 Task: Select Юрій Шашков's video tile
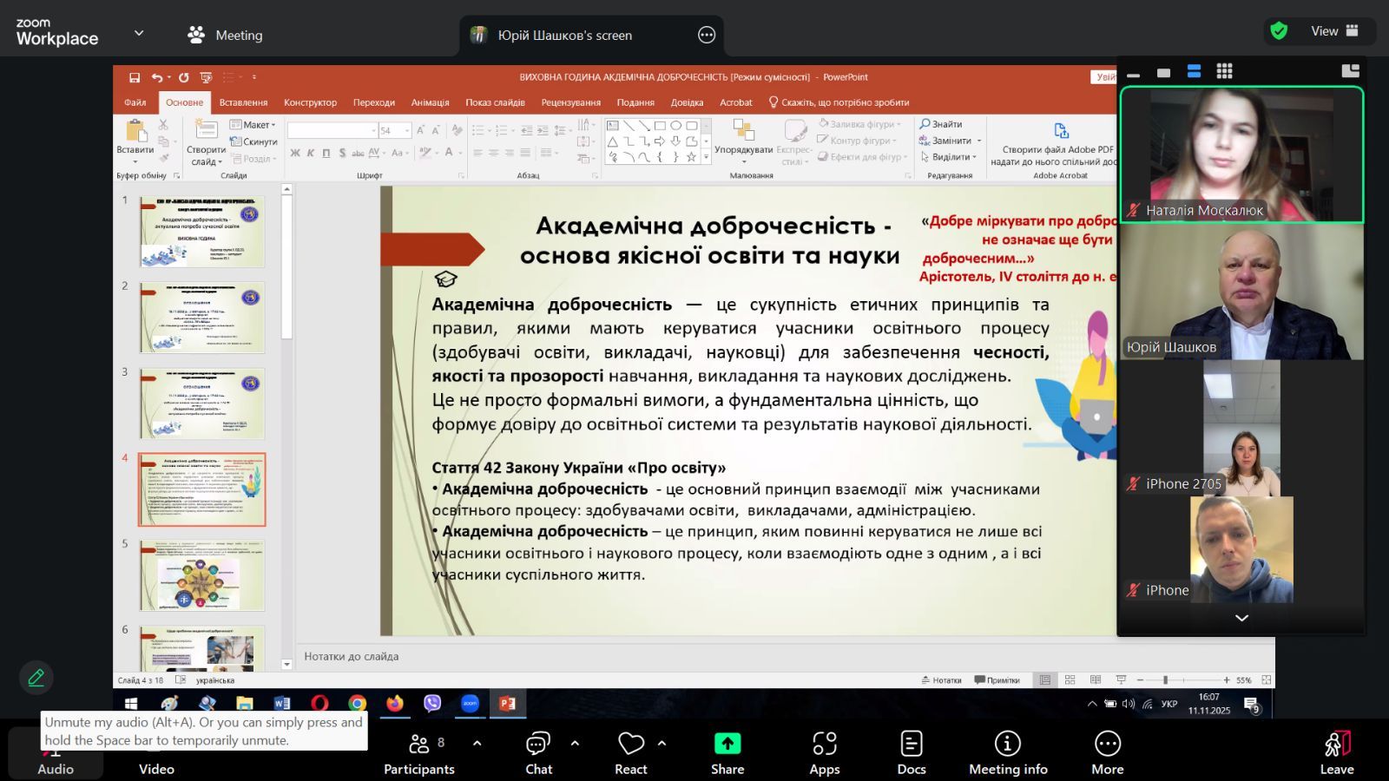1241,292
